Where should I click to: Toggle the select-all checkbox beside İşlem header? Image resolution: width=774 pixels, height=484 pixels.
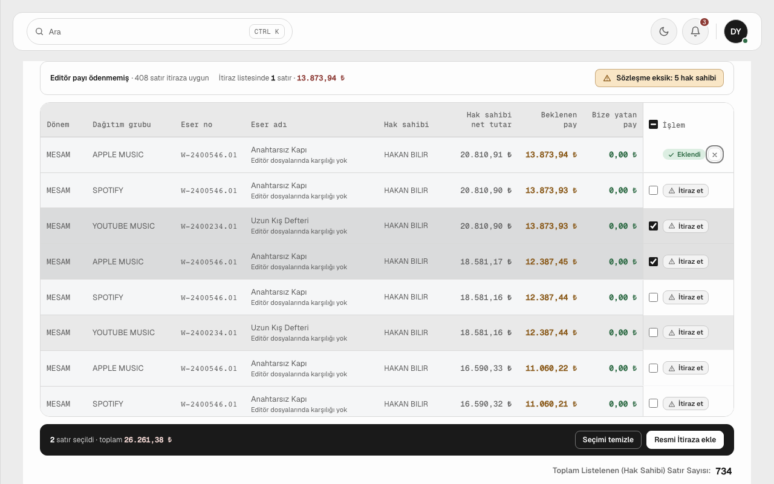coord(653,125)
